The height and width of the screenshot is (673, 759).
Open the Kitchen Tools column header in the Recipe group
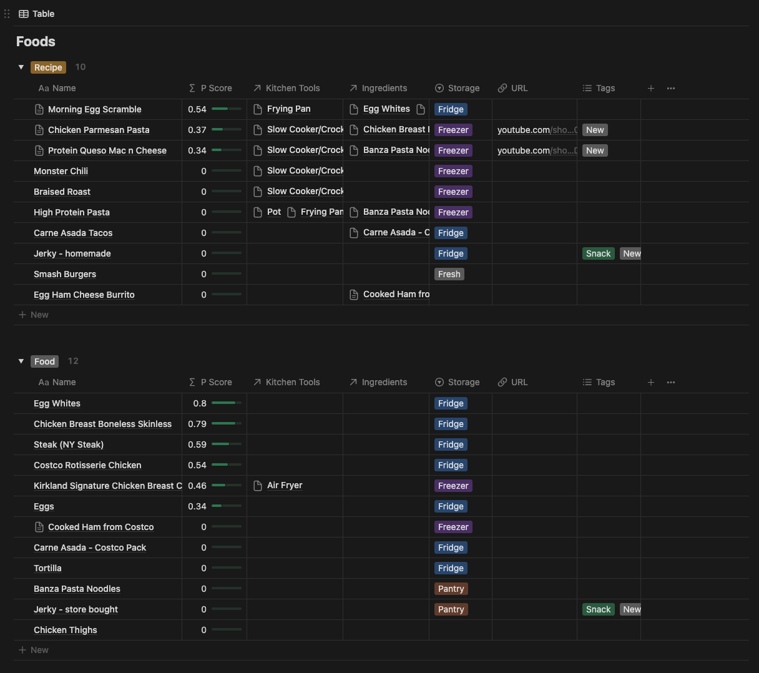tap(287, 88)
